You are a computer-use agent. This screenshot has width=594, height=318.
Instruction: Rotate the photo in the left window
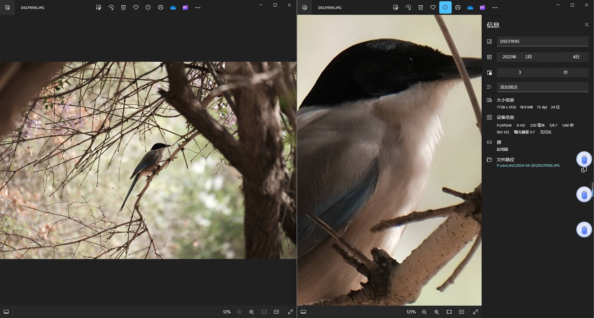[x=111, y=7]
